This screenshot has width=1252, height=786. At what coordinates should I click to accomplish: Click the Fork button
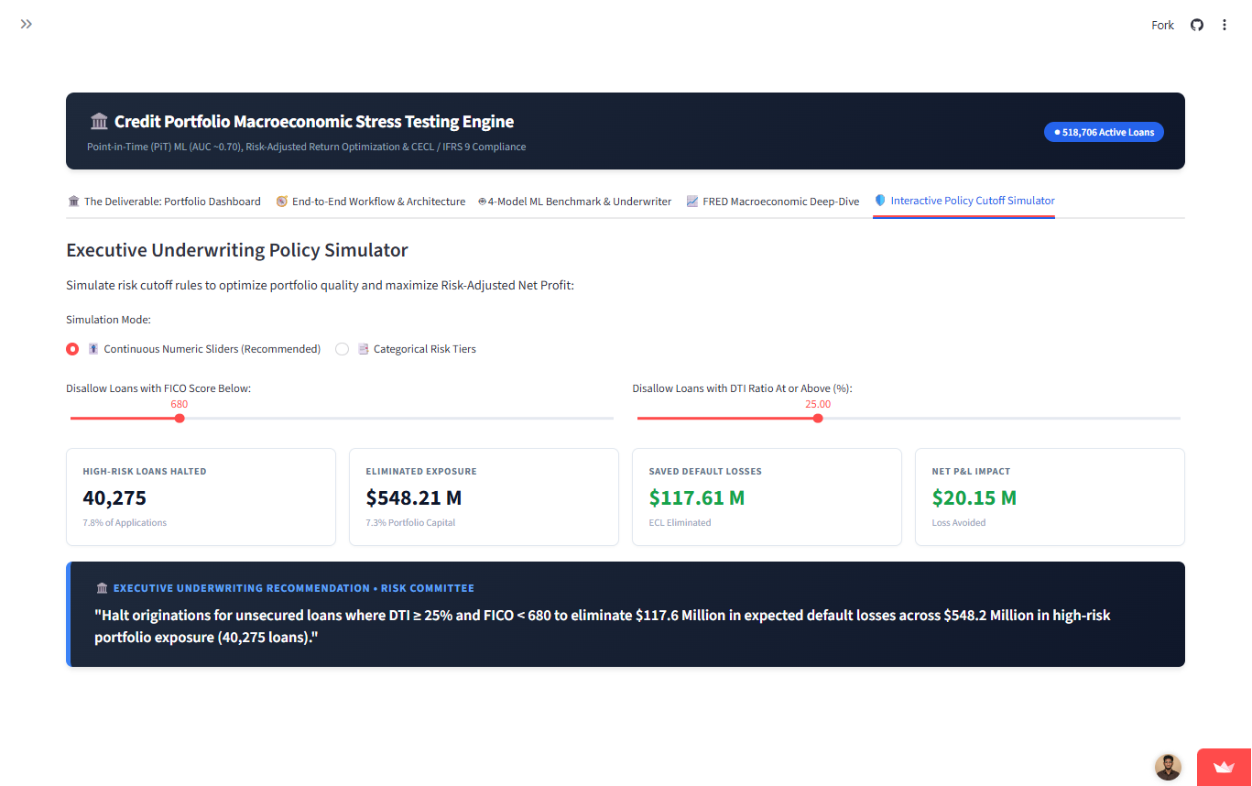(1162, 25)
